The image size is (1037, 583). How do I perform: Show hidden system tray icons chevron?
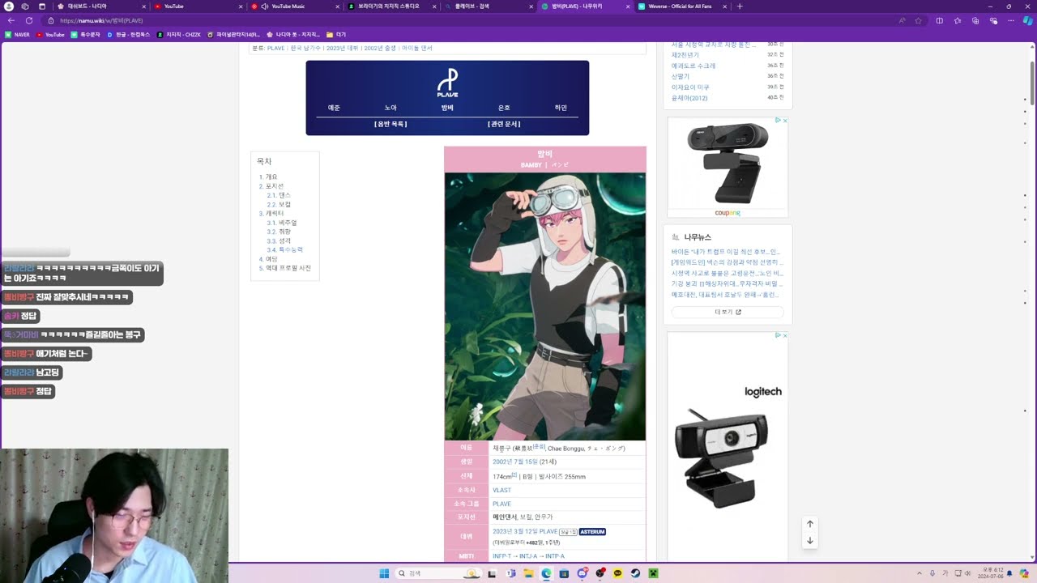(x=920, y=573)
